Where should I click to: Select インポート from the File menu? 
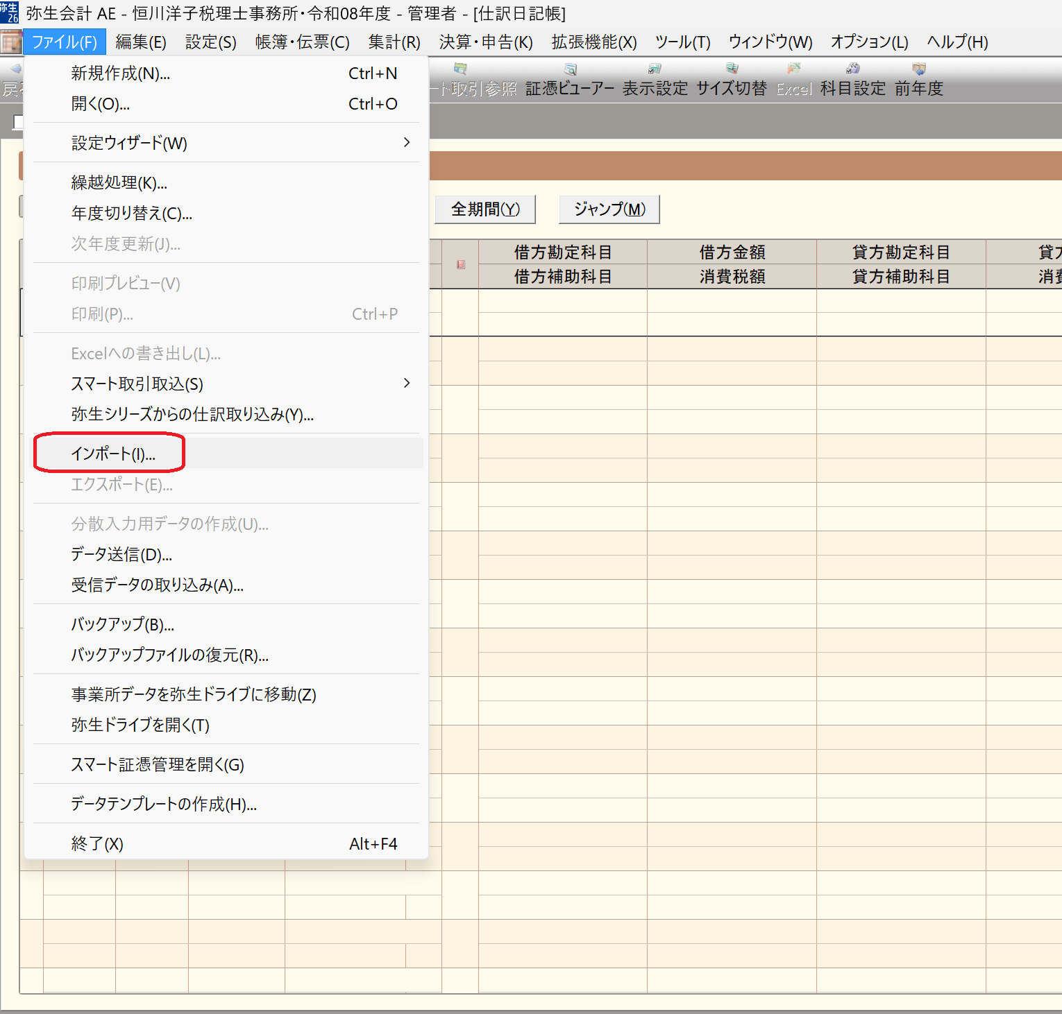(113, 454)
